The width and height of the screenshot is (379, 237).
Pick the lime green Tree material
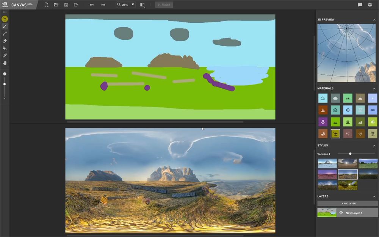(x=373, y=122)
